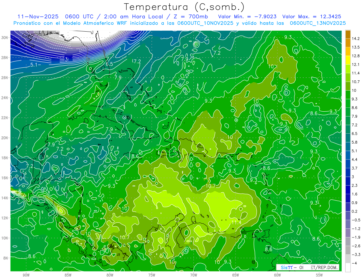Viewport: 362px width, 279px height.
Task: Click the '4.4' colorbar tick label
Action: pyautogui.click(x=355, y=159)
